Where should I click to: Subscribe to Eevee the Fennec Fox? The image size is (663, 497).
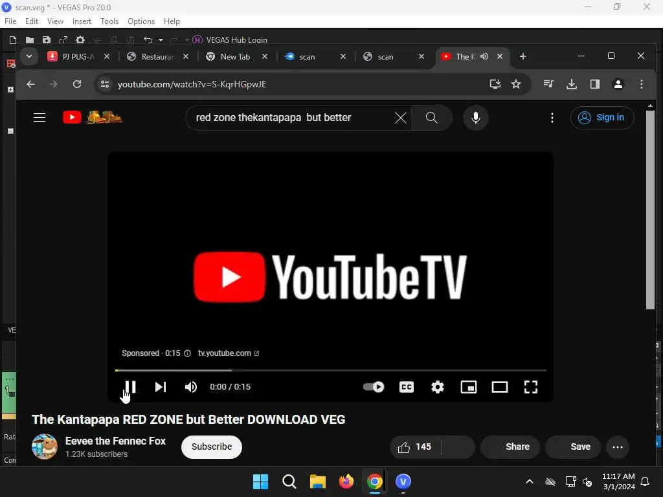212,447
